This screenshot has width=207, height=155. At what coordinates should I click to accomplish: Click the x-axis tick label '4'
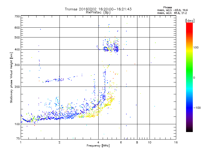click(98, 142)
